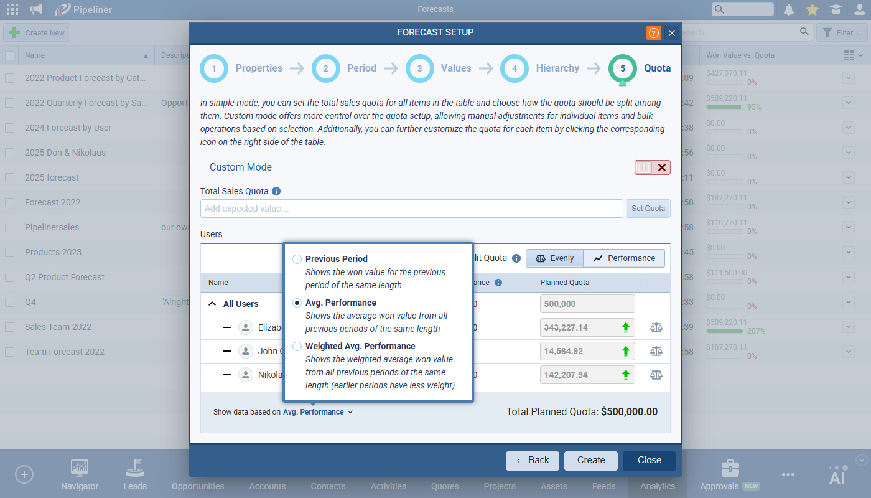This screenshot has height=498, width=871.
Task: Select the Previous Period radio option
Action: [x=297, y=259]
